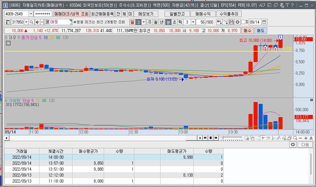The width and height of the screenshot is (316, 187).
Task: Click the window number 1 icon
Action: pyautogui.click(x=6, y=5)
